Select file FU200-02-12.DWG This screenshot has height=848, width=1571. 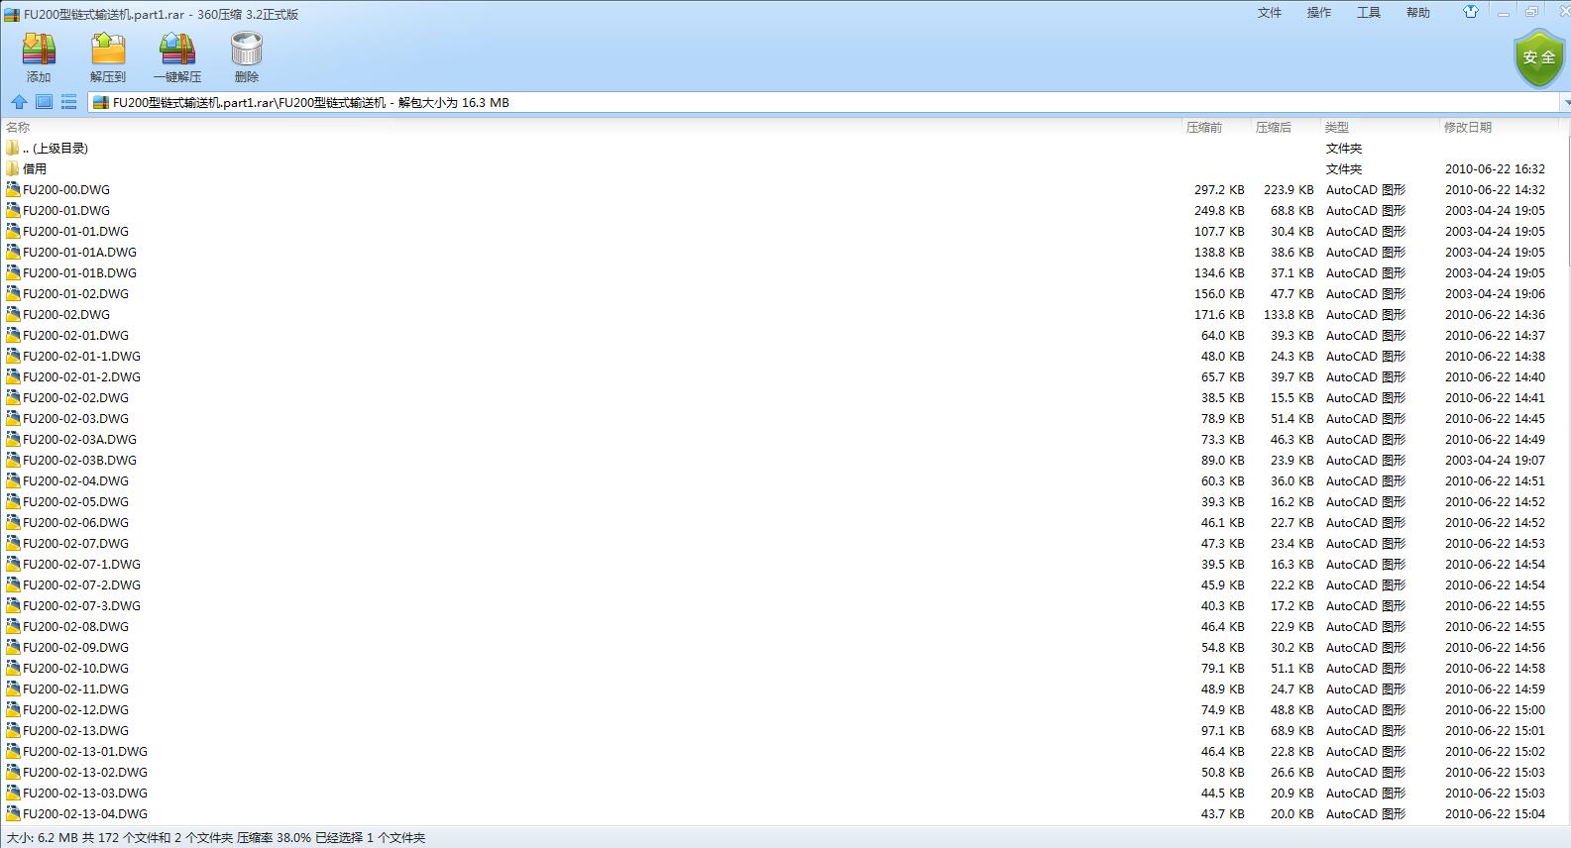click(x=75, y=709)
